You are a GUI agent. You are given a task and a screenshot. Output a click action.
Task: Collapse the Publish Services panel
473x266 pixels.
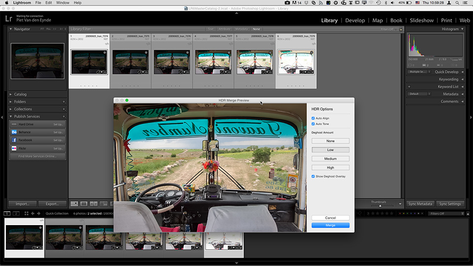click(x=10, y=116)
